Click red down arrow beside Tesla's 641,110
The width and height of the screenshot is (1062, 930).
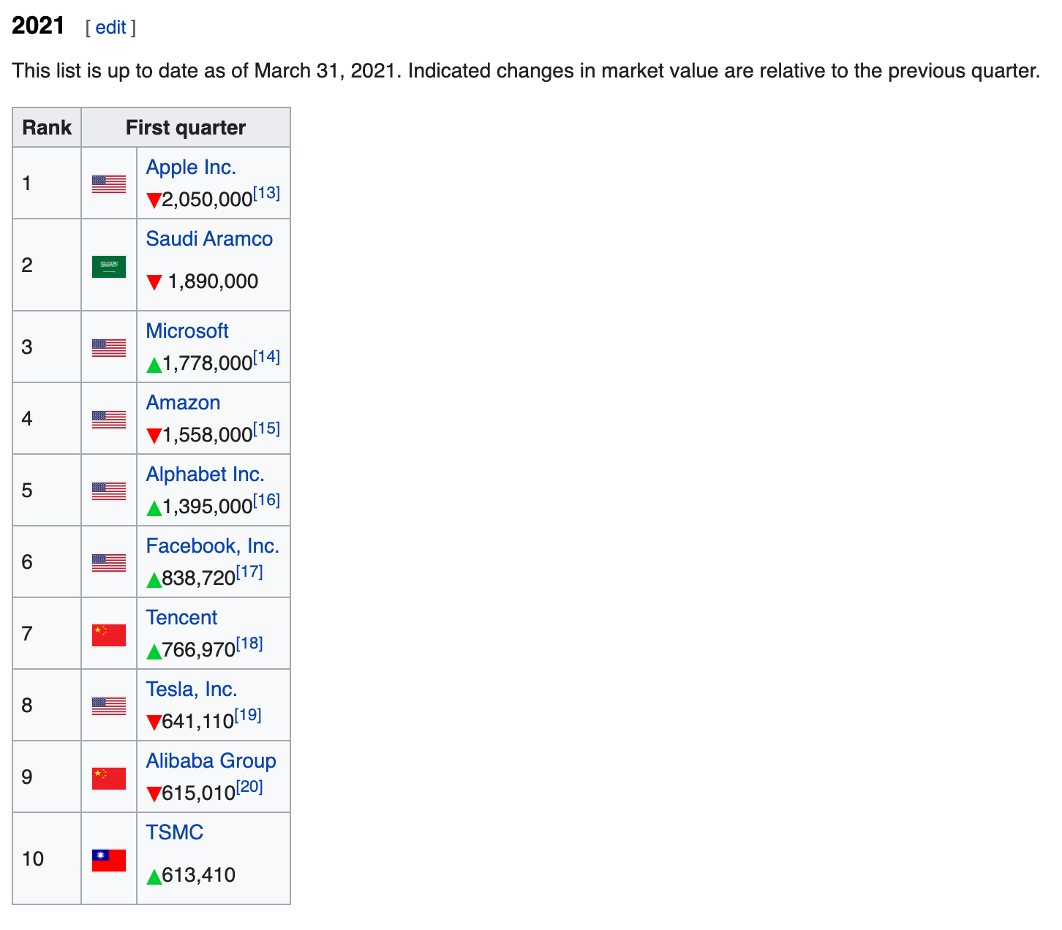(154, 722)
